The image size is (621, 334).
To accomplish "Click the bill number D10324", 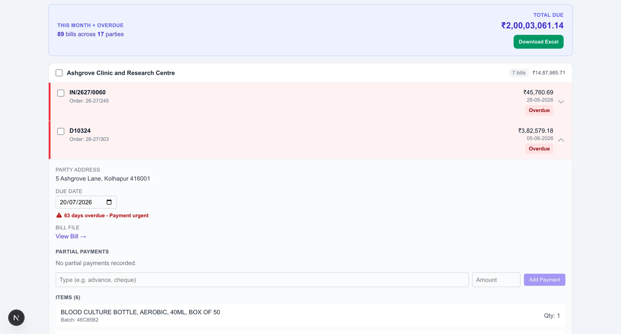I will coord(80,131).
